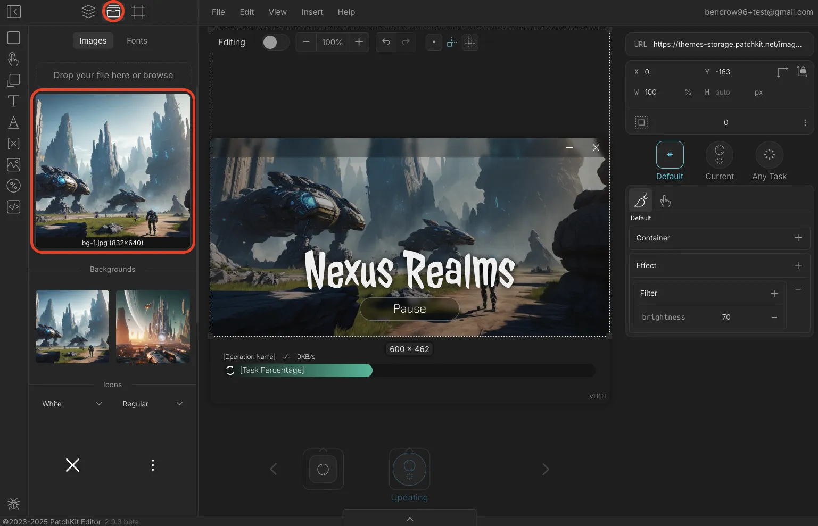Click the task progress bar
Viewport: 818px width, 526px height.
[409, 370]
